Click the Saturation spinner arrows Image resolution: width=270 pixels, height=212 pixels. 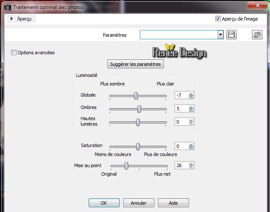tap(191, 146)
